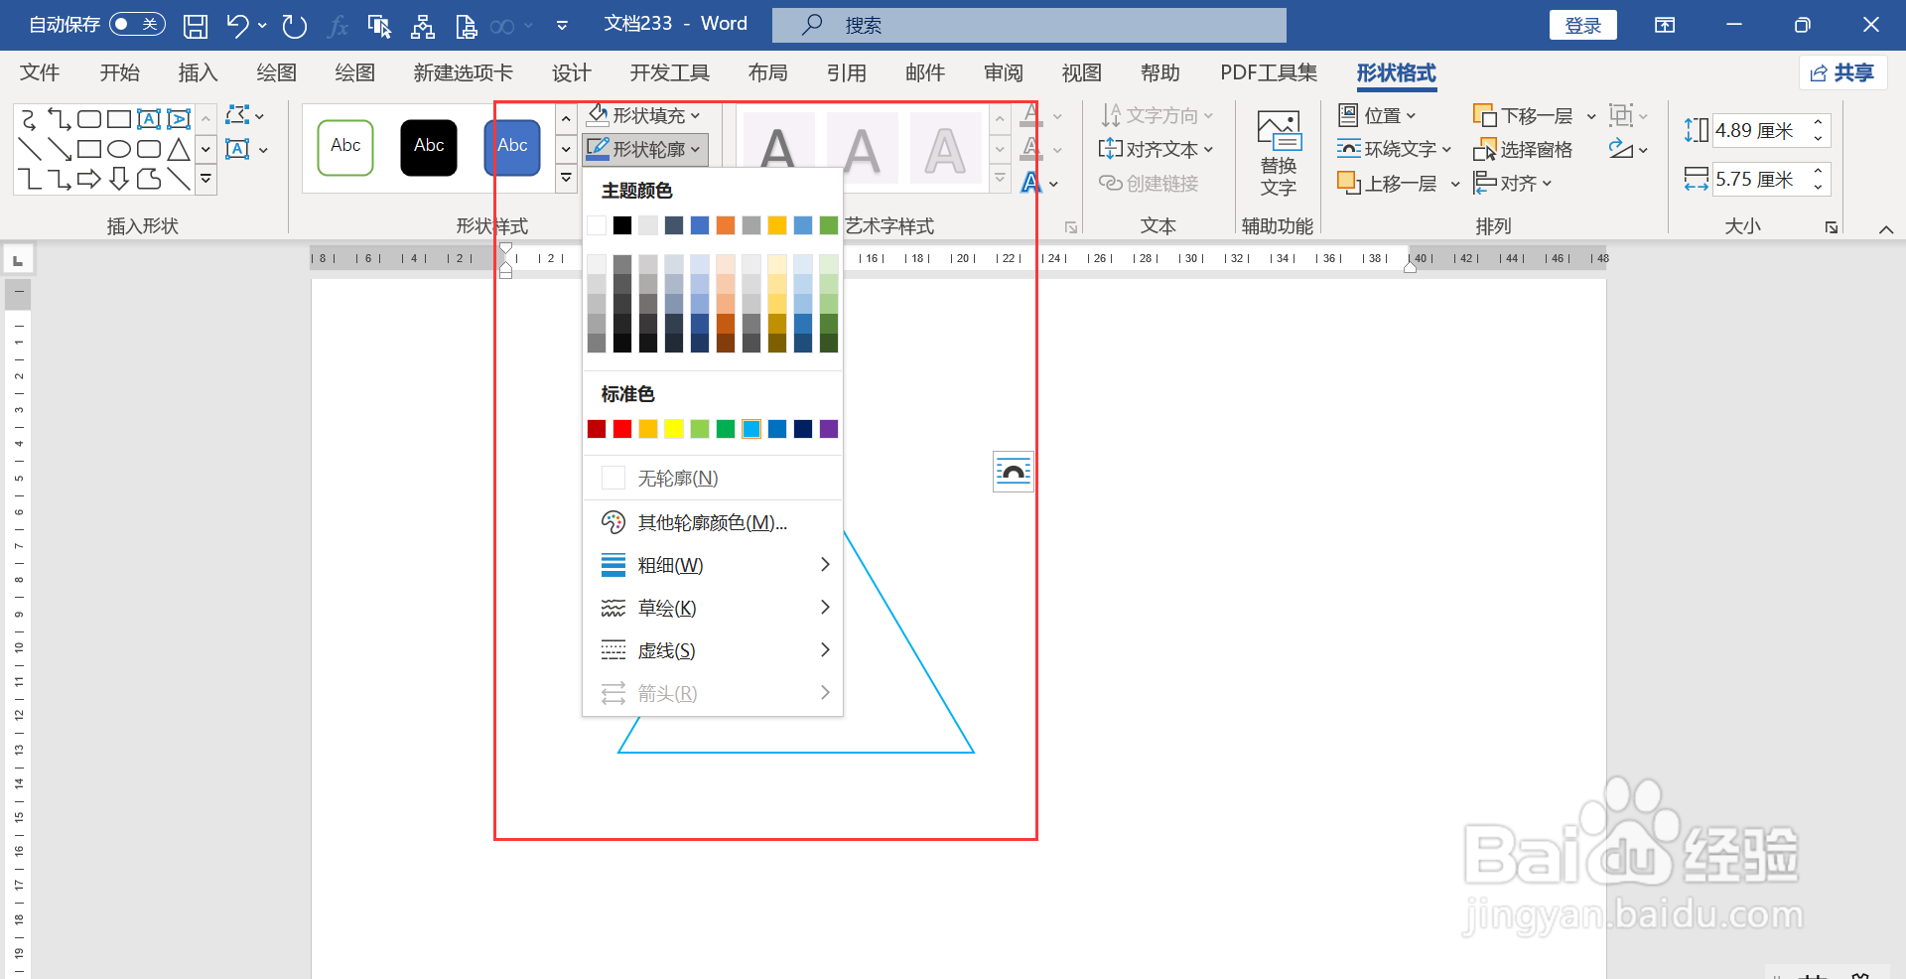1906x979 pixels.
Task: Open the 环绕文字 dropdown
Action: point(1394,149)
